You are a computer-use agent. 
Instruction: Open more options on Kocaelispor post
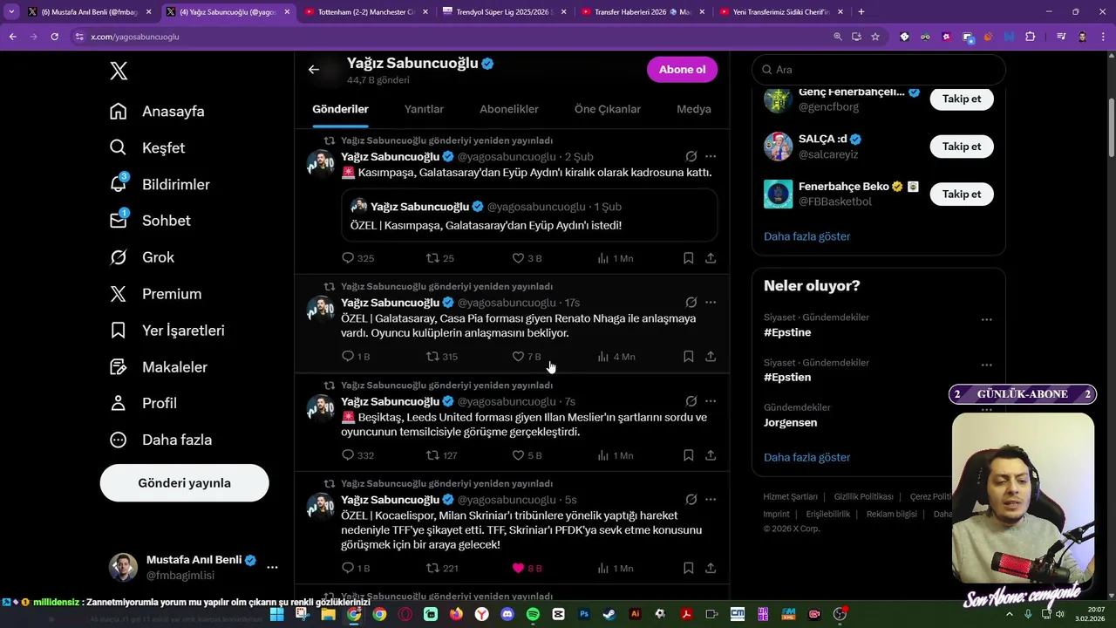point(711,500)
